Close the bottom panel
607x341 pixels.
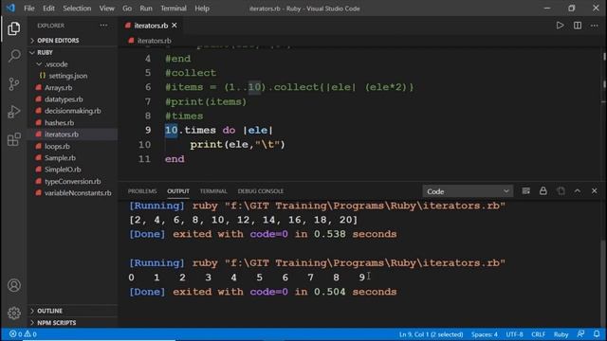pyautogui.click(x=595, y=191)
